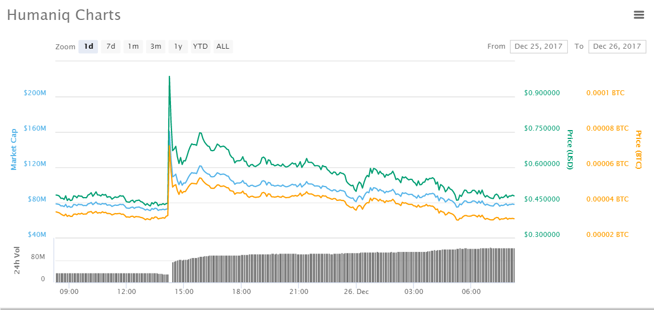Select the 7d zoom range
Image resolution: width=654 pixels, height=310 pixels.
click(111, 46)
